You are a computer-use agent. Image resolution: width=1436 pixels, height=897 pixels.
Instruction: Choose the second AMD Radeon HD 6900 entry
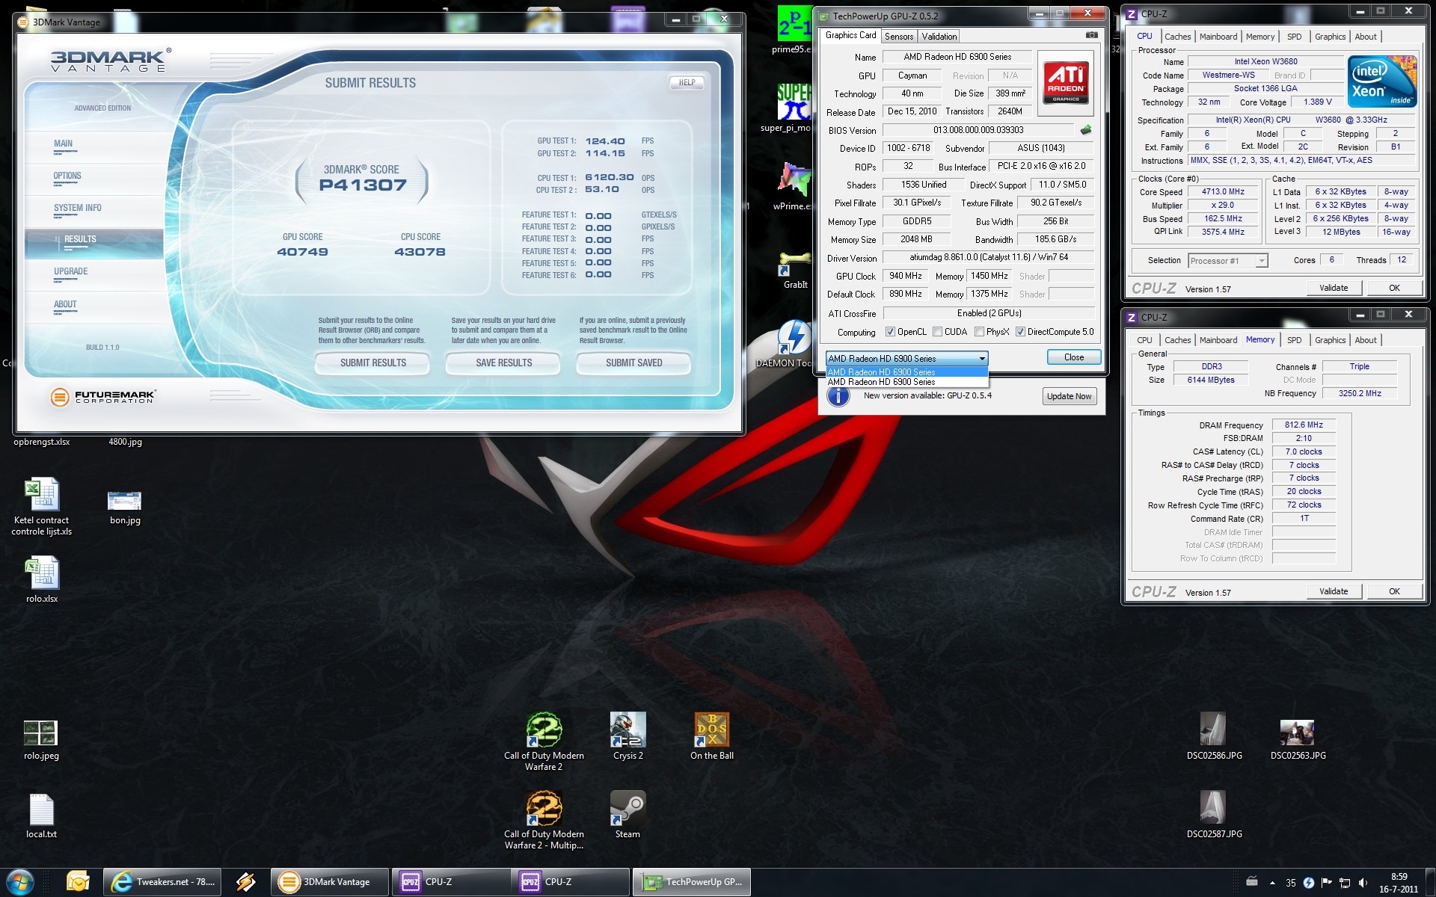click(906, 382)
